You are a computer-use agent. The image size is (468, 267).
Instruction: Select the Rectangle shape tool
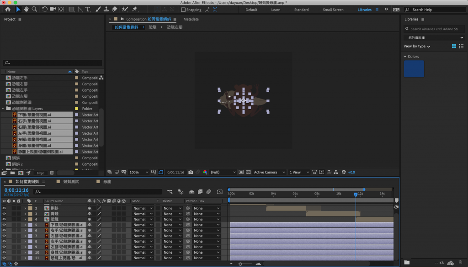[71, 9]
